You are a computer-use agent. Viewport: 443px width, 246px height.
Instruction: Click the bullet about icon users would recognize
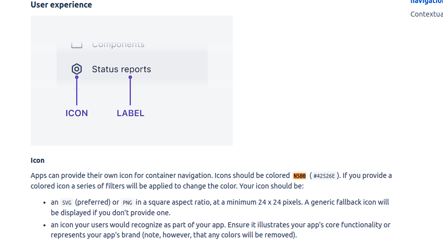[x=220, y=230]
